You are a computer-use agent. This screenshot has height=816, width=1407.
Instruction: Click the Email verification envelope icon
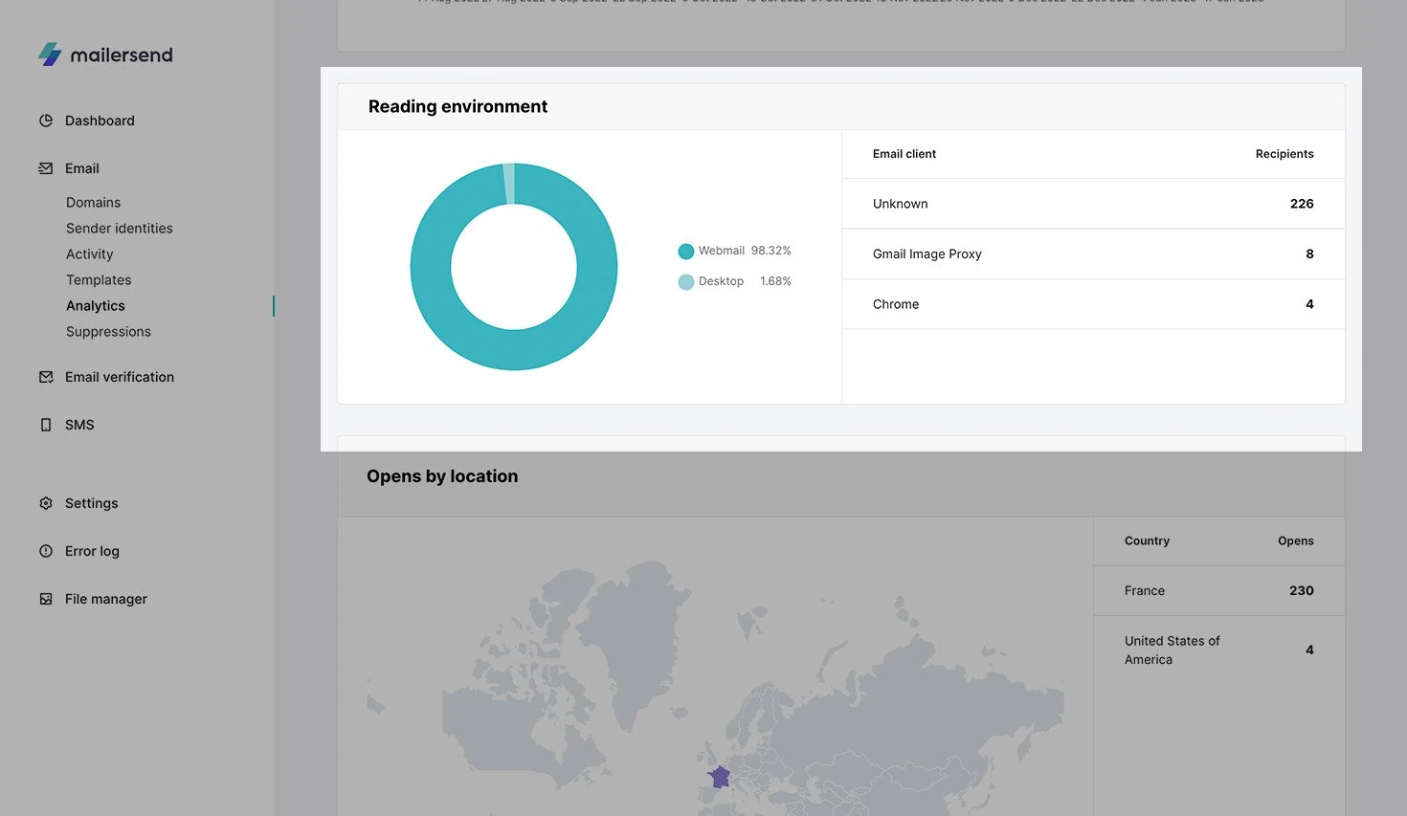tap(46, 377)
